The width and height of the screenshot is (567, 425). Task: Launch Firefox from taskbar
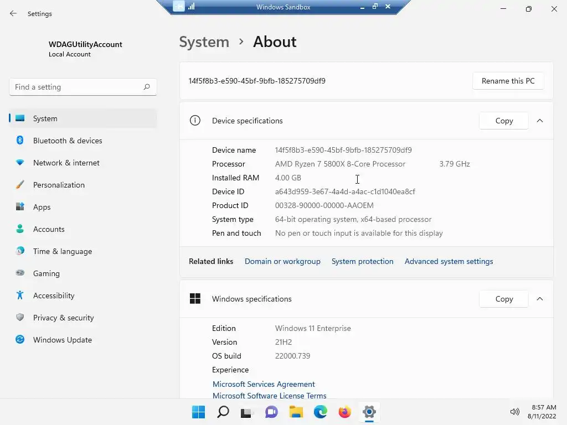(x=344, y=412)
